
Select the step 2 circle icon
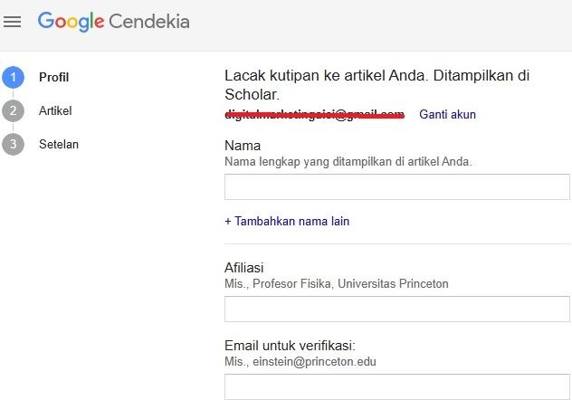pyautogui.click(x=13, y=111)
